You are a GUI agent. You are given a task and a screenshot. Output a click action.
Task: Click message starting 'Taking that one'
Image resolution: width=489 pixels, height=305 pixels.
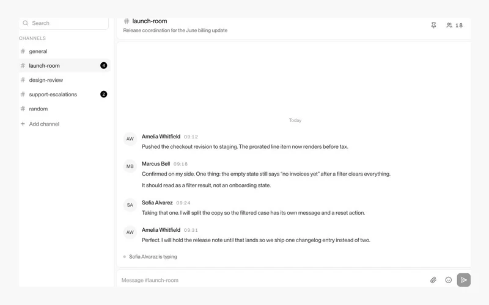253,213
